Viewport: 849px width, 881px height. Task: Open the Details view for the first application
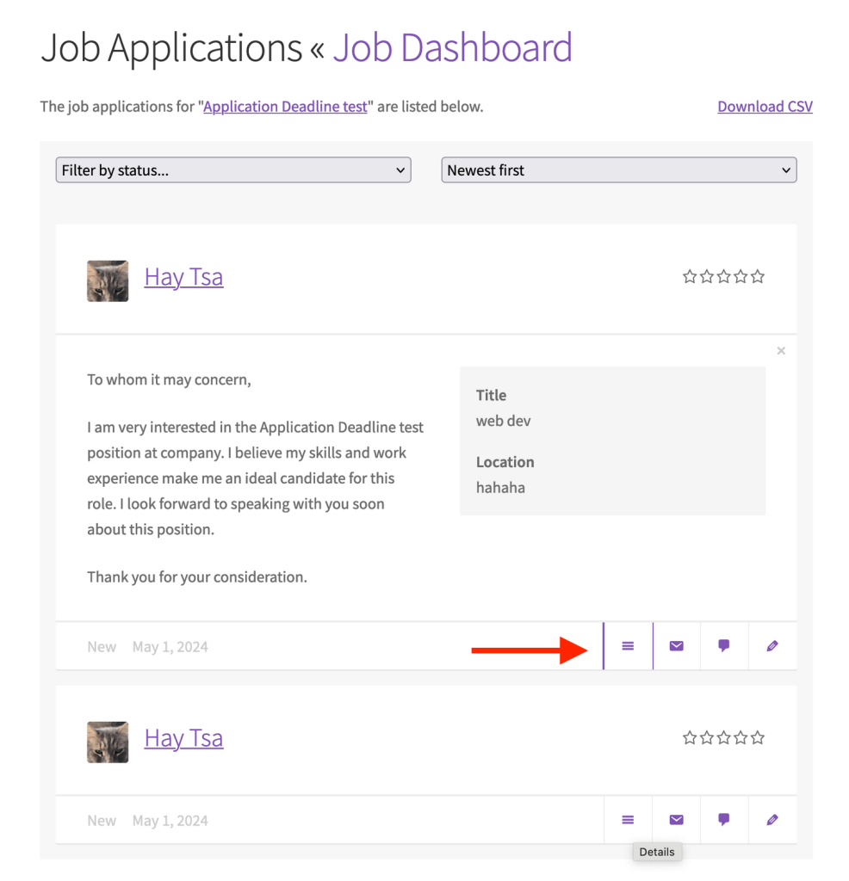coord(628,646)
